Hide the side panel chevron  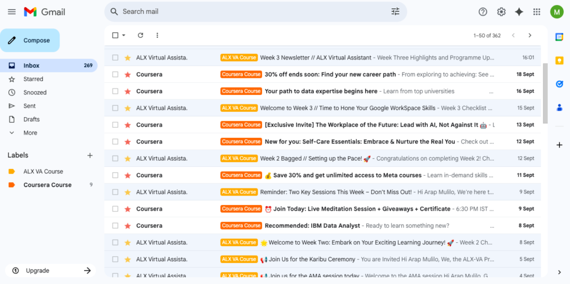[559, 272]
